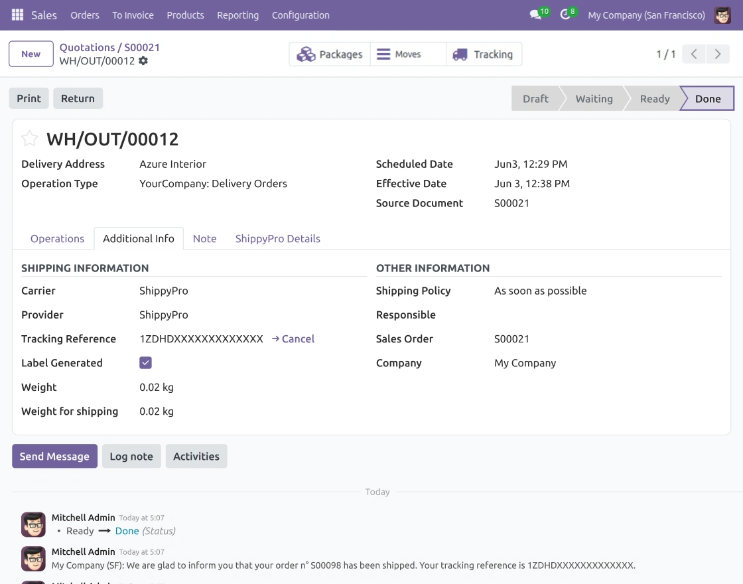Toggle the Label Generated checkbox
This screenshot has width=743, height=584.
tap(145, 362)
